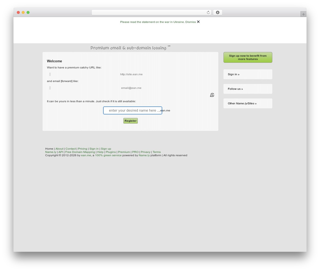This screenshot has height=271, width=320.
Task: Open the Name.ly footer link in second row
Action: pyautogui.click(x=51, y=152)
